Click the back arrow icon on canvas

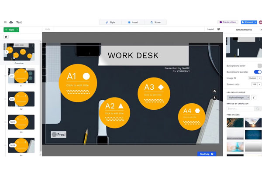click(214, 98)
